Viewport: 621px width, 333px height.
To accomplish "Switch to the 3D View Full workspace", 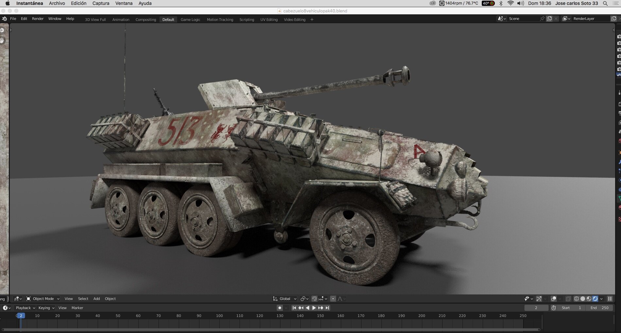I will [x=95, y=20].
